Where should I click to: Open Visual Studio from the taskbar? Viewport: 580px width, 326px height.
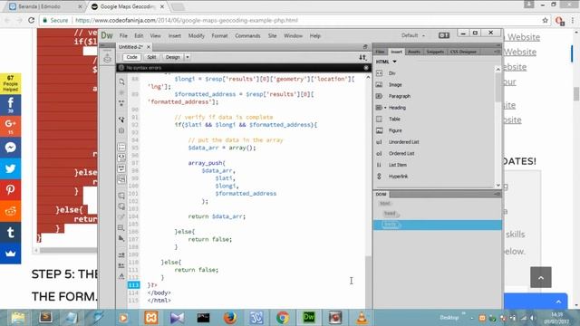[x=178, y=317]
